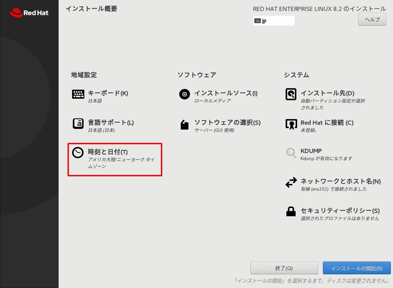
Task: Click the Red Hat logo in sidebar
Action: click(29, 13)
